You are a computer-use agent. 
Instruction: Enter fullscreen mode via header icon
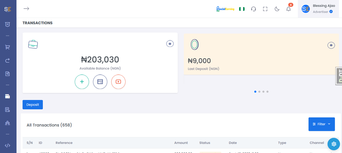(265, 9)
